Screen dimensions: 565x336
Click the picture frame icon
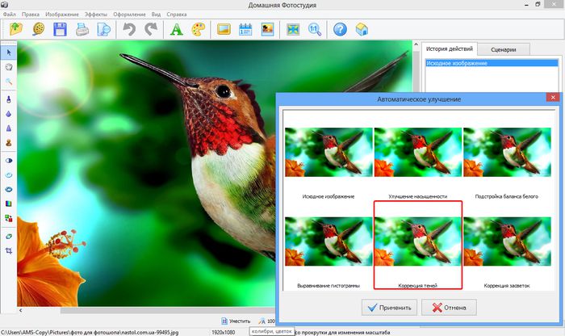pyautogui.click(x=224, y=29)
